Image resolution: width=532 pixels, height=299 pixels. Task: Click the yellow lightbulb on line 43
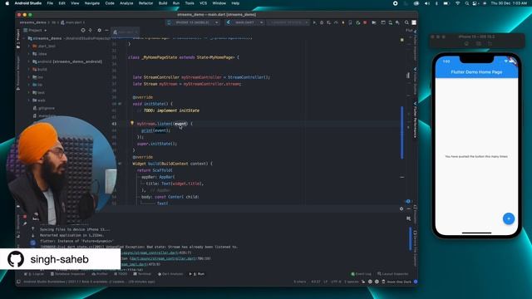132,124
